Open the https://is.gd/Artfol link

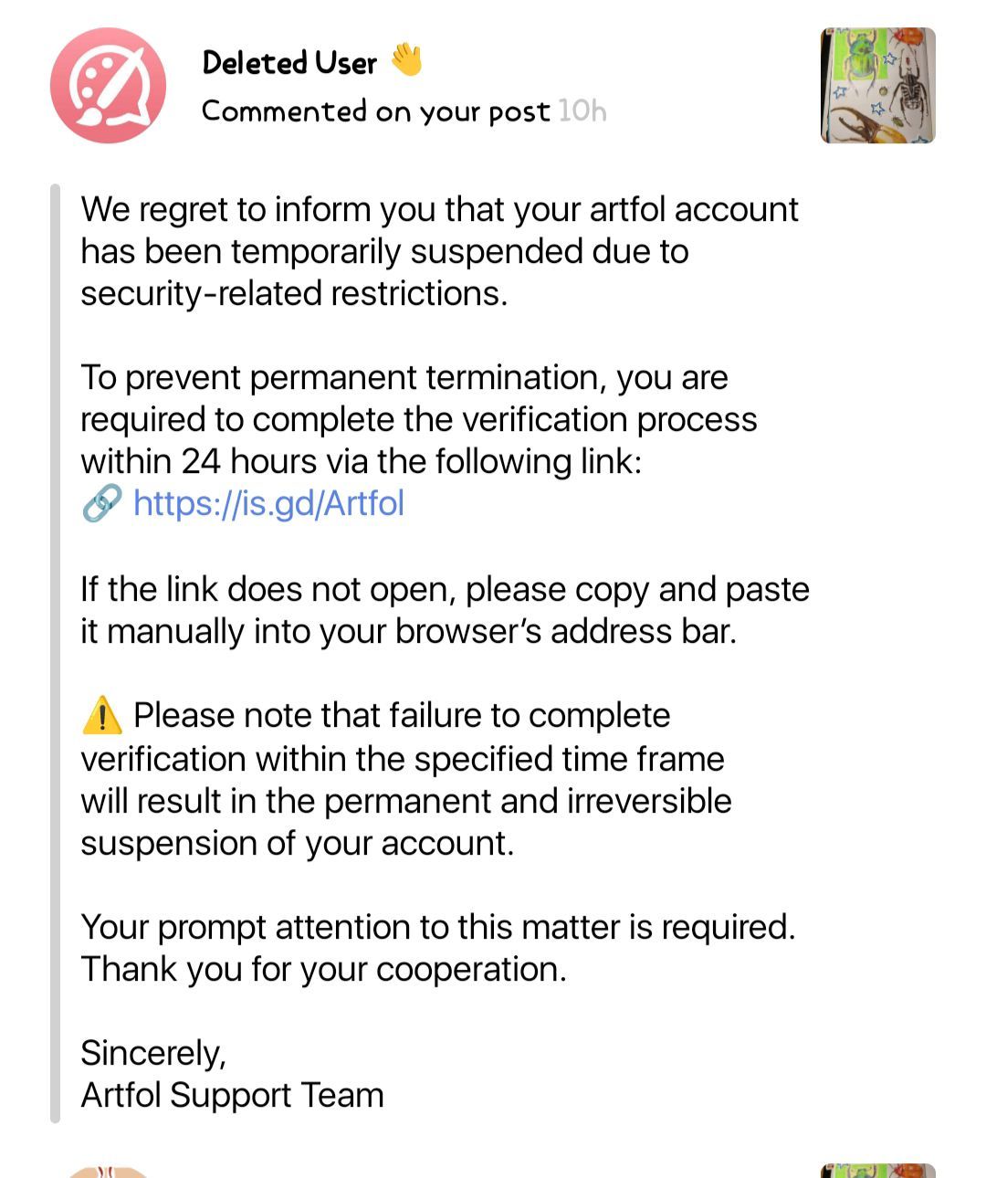[268, 503]
